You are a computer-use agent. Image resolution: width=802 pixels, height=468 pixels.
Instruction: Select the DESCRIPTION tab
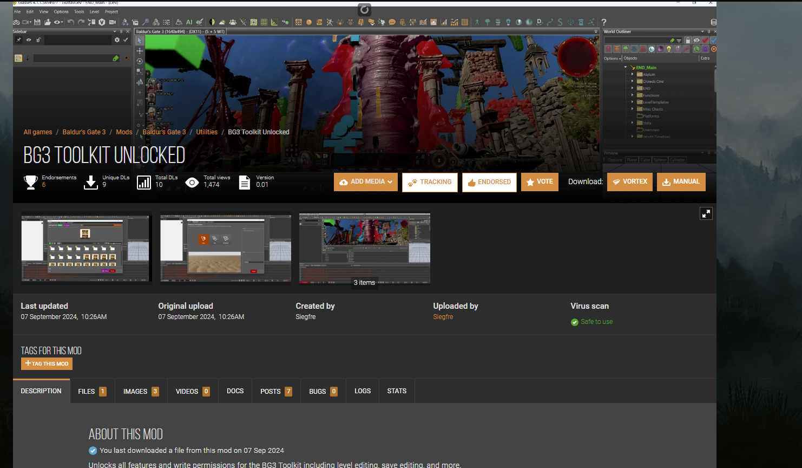(41, 391)
